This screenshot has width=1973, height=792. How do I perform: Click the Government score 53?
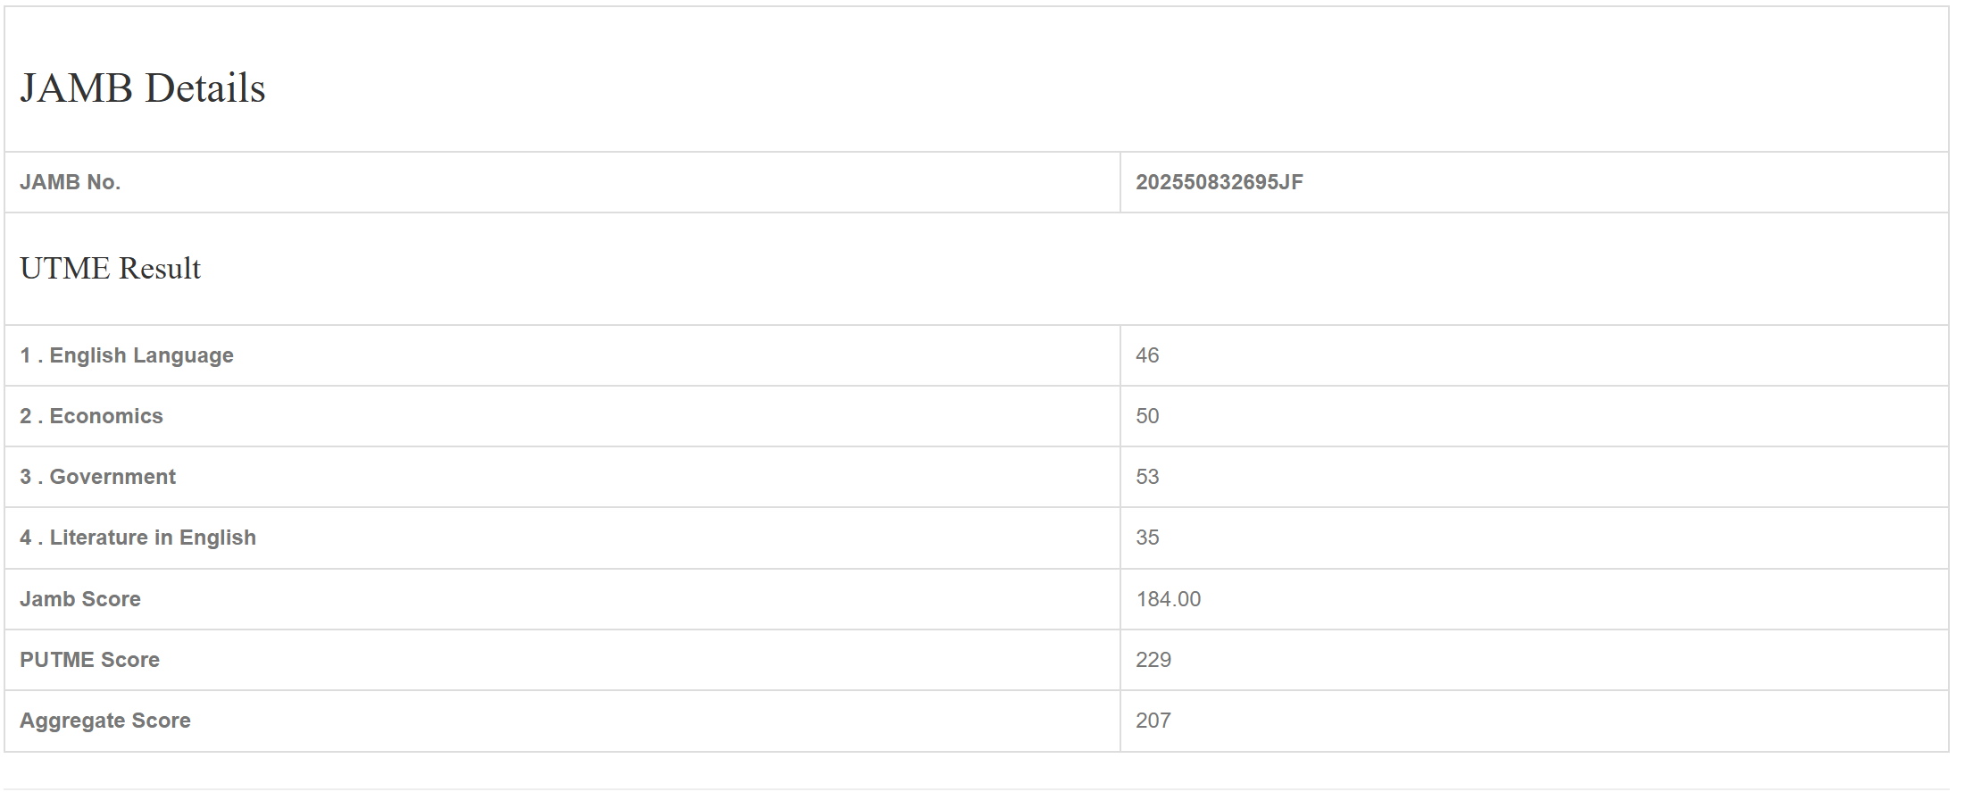coord(1147,477)
